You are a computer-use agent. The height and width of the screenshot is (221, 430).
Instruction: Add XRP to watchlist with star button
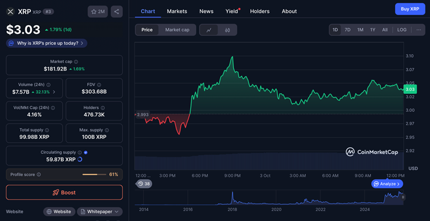pyautogui.click(x=98, y=11)
